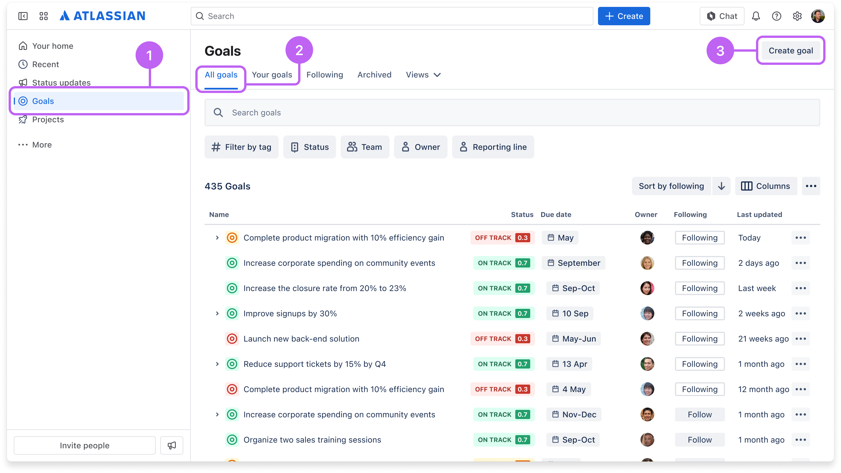
Task: Switch to the Archived tab
Action: pos(374,75)
